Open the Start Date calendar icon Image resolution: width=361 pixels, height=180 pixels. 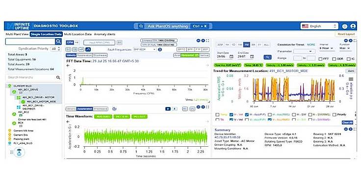tap(232, 56)
